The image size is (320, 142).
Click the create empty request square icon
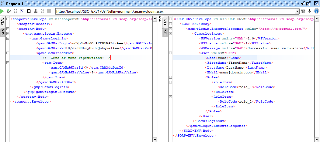point(29,11)
